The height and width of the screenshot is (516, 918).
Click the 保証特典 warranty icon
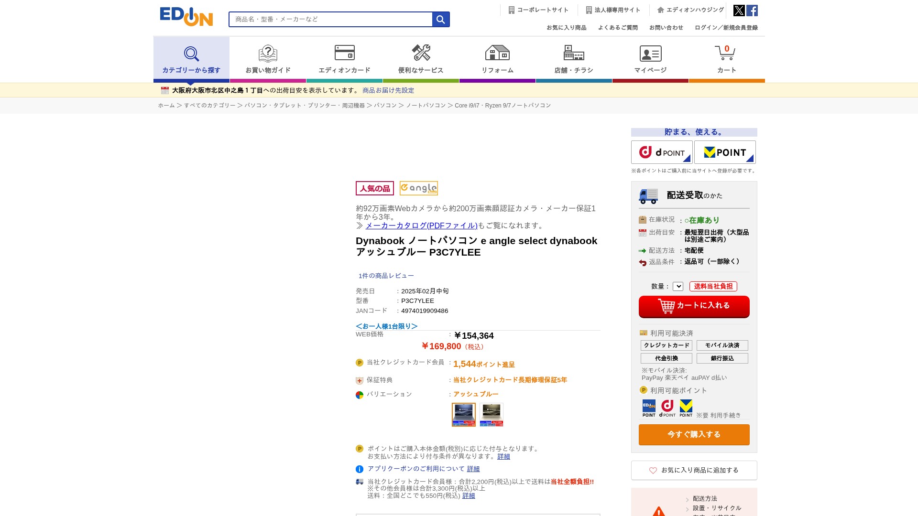[x=360, y=381]
